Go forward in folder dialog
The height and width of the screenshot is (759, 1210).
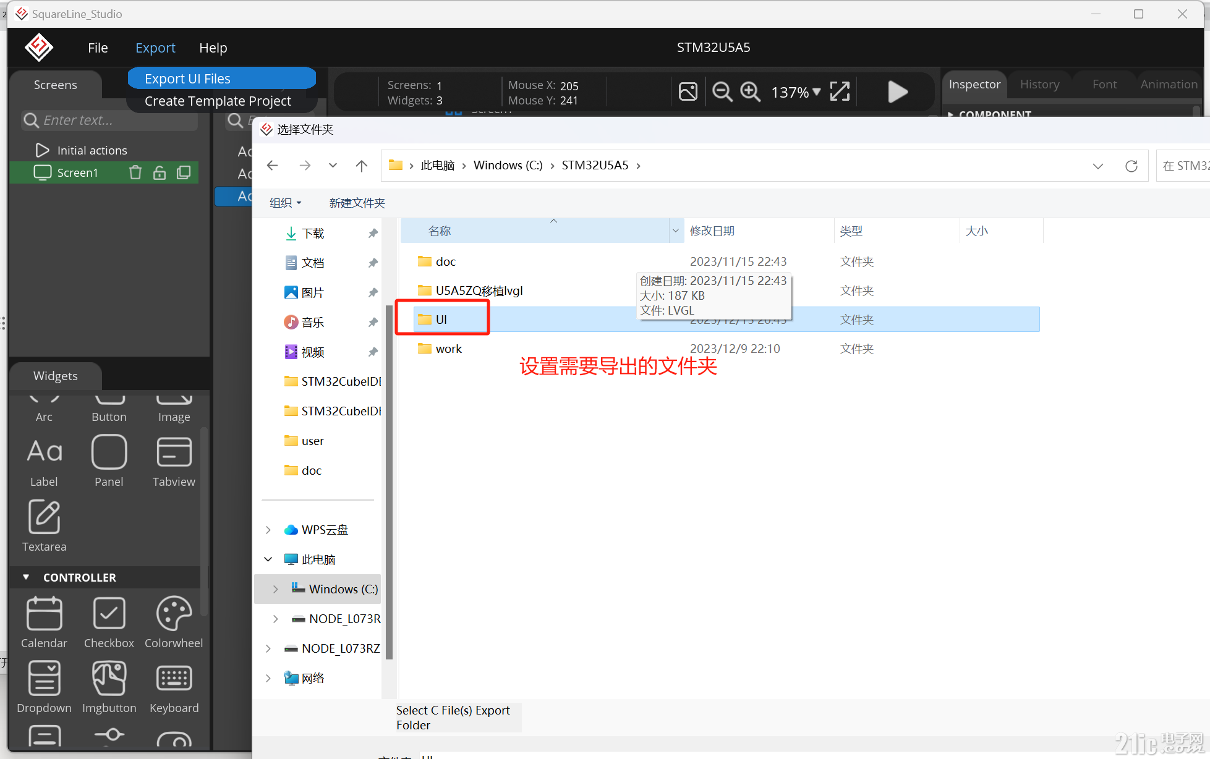(305, 166)
